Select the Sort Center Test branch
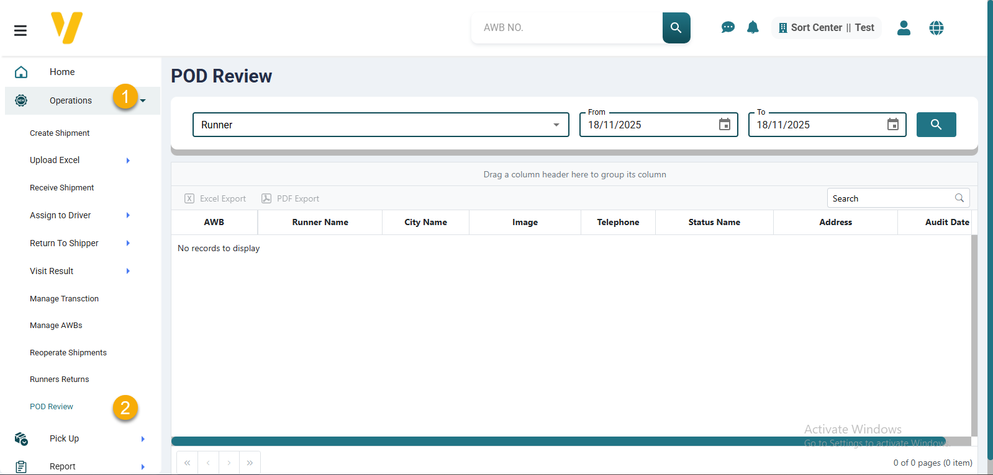 point(827,28)
